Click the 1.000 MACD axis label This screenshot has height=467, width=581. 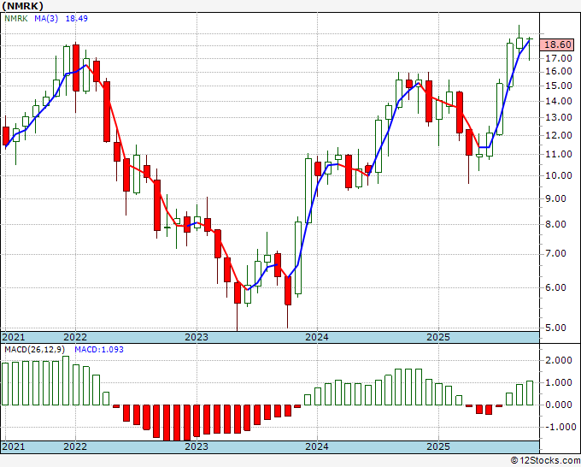pos(559,383)
